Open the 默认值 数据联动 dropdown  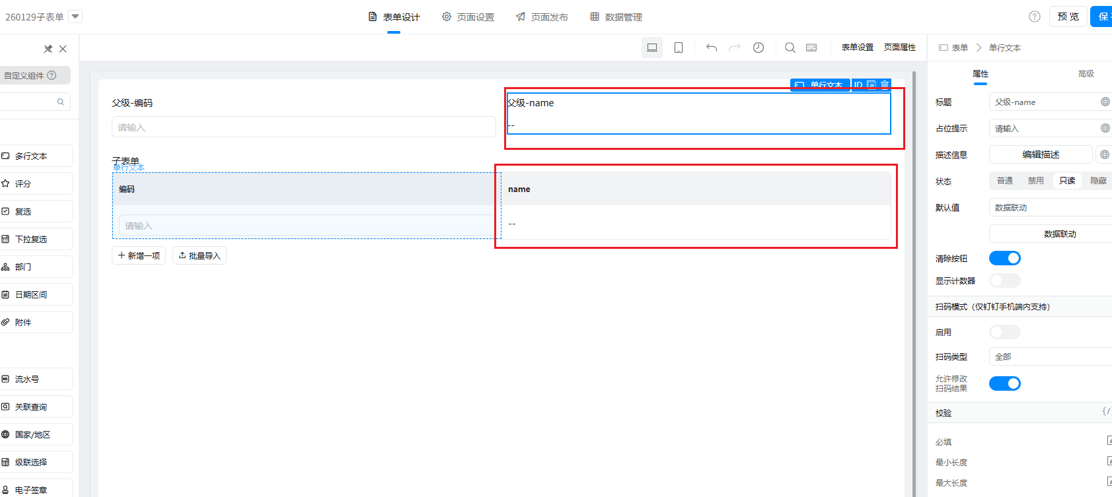tap(1051, 207)
